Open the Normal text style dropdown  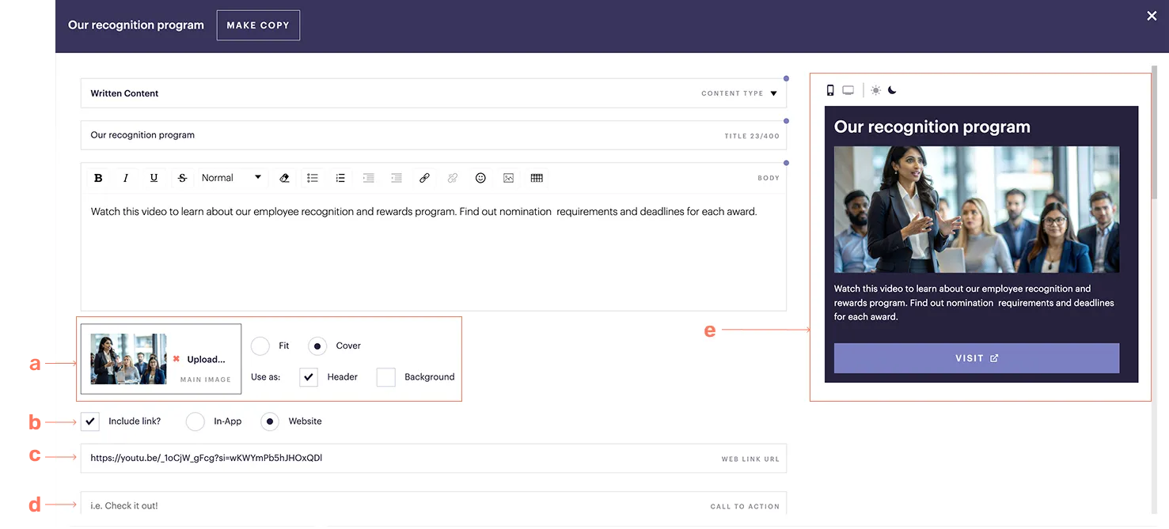pos(231,178)
